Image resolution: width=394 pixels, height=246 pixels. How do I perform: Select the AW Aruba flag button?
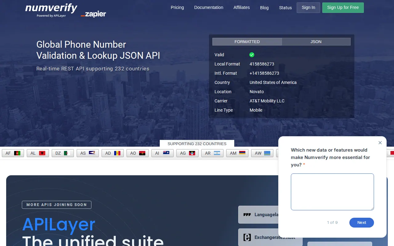coord(262,153)
